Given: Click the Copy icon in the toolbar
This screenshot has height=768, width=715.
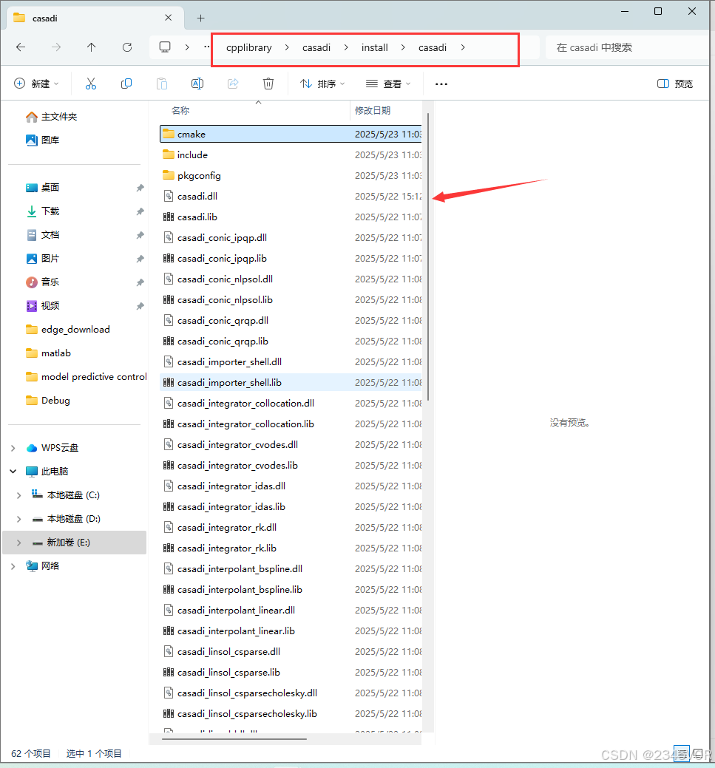Looking at the screenshot, I should [126, 84].
